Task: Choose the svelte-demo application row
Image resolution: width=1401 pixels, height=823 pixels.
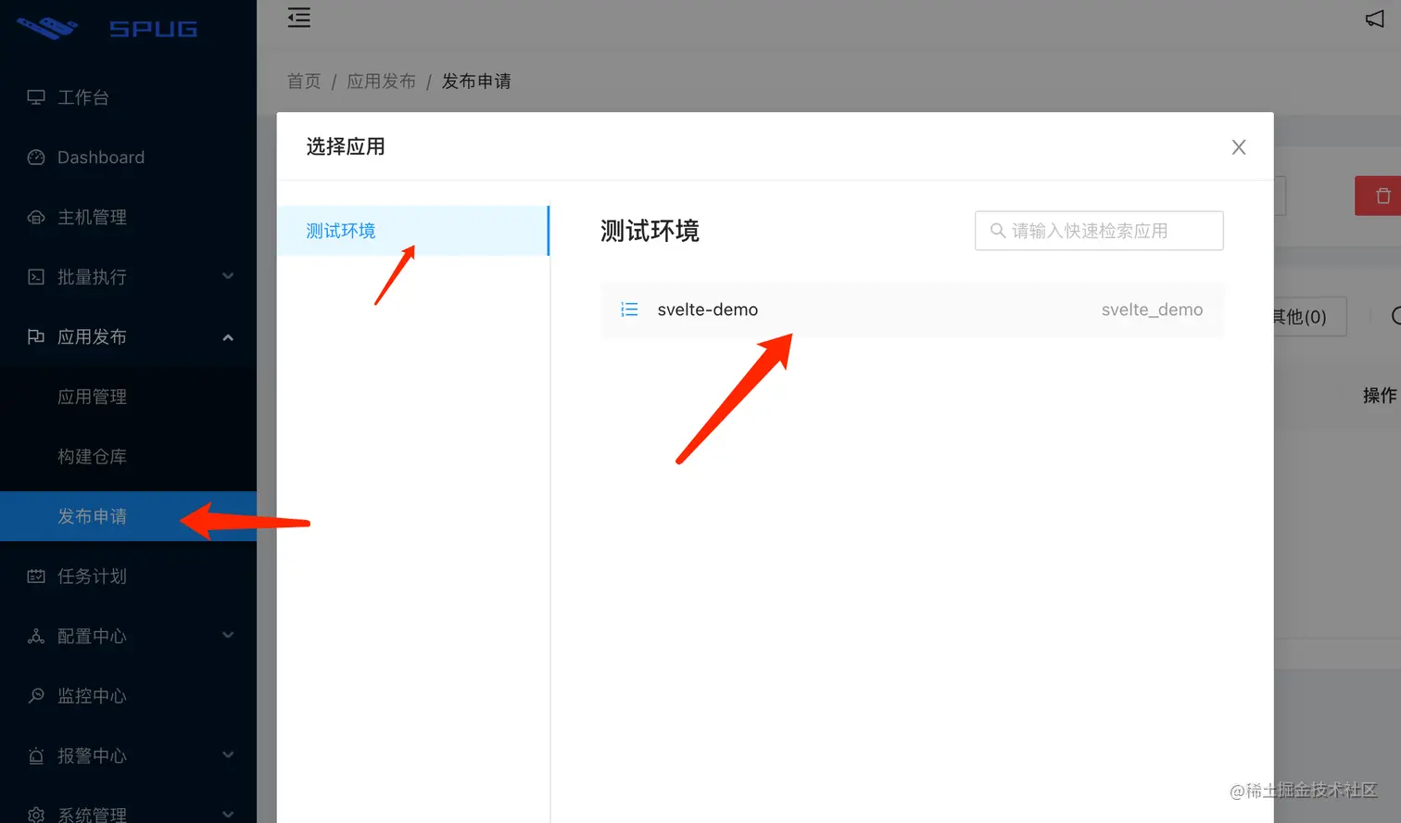Action: [x=912, y=310]
